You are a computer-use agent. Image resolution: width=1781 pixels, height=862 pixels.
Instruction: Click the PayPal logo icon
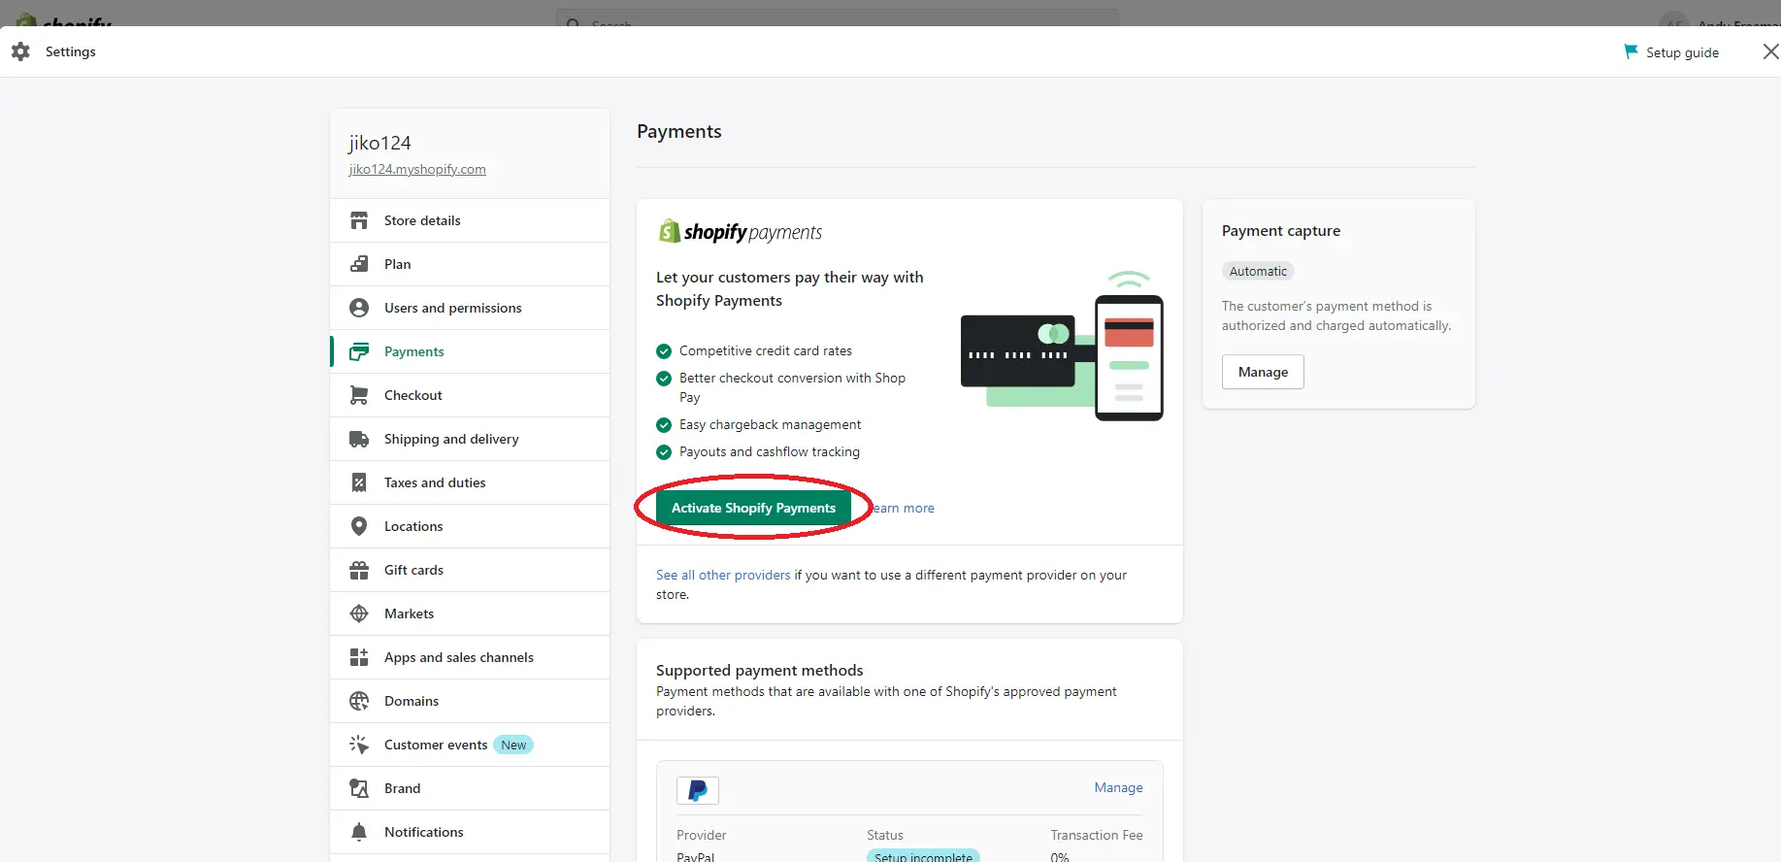(x=697, y=790)
